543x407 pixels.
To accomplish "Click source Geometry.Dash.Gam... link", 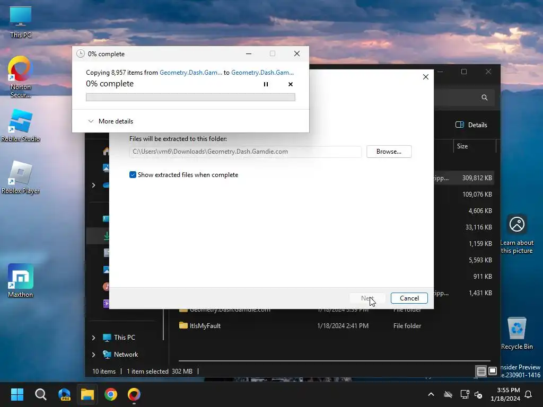I will (x=191, y=72).
